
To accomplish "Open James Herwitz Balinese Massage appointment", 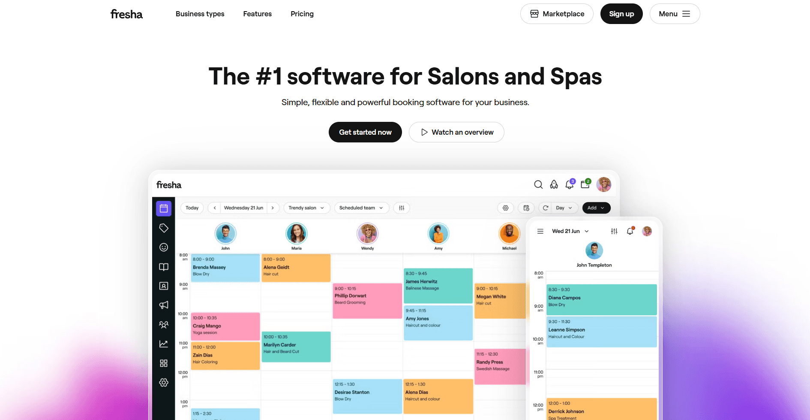I will (x=438, y=286).
